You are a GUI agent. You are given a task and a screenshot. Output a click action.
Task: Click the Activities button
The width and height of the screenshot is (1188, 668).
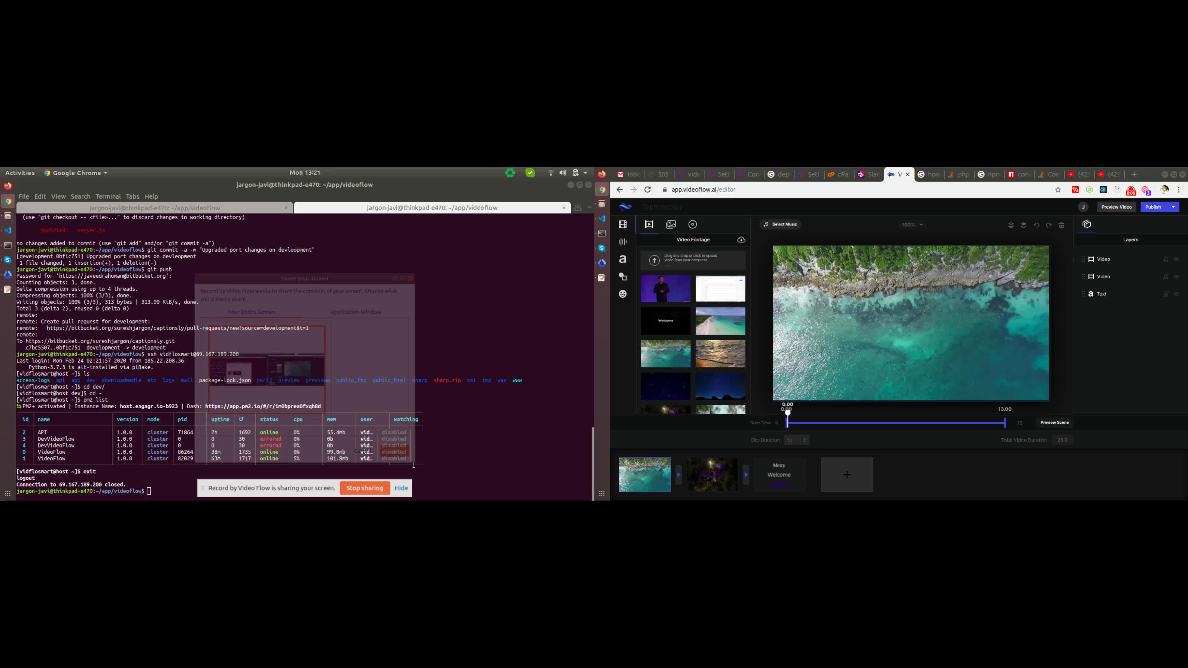[x=20, y=173]
